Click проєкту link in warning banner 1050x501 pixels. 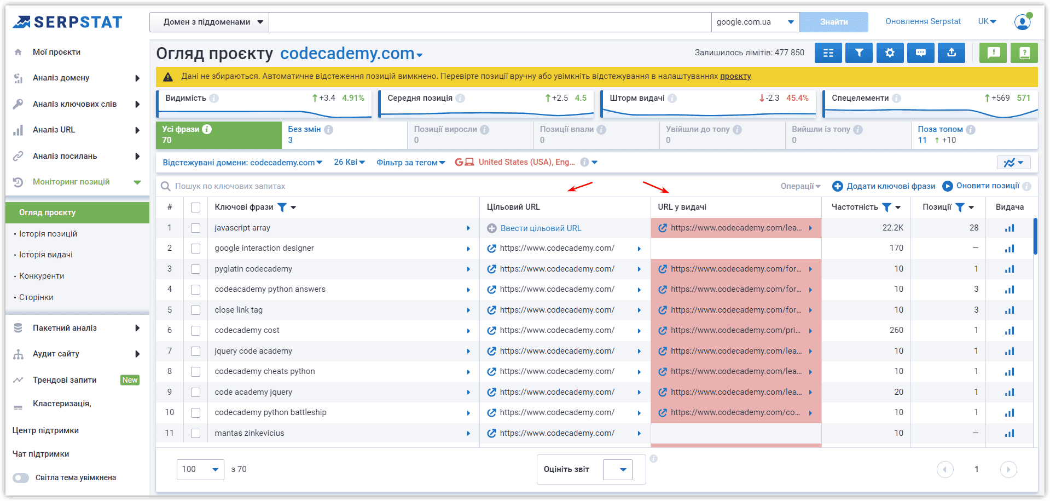click(x=735, y=76)
